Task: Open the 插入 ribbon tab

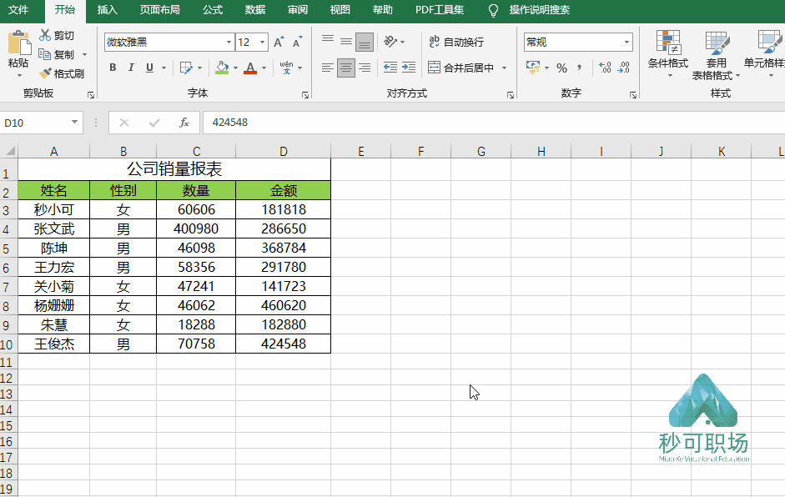Action: [x=107, y=11]
